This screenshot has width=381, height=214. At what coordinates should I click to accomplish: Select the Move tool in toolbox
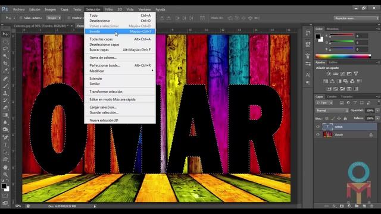[5, 34]
